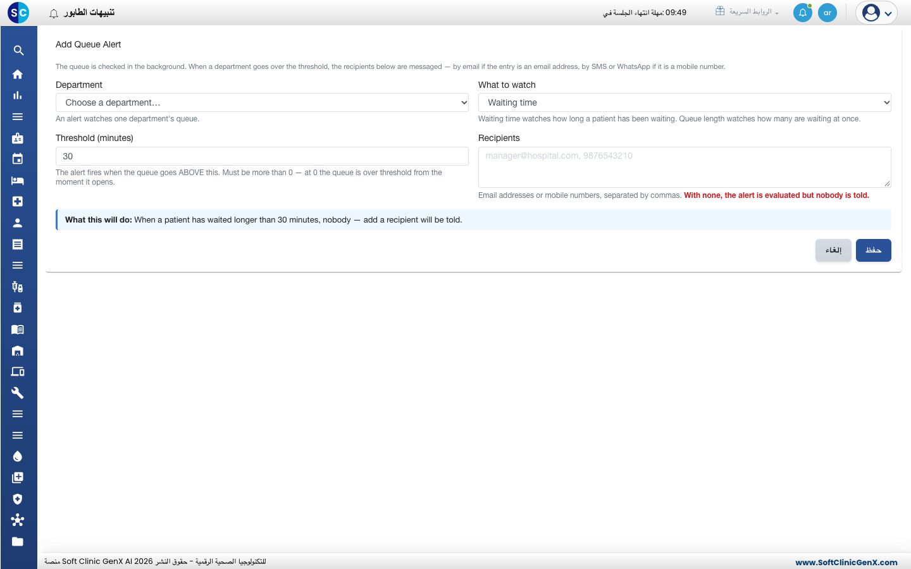Open the open-book icon in sidebar
This screenshot has width=911, height=569.
click(18, 329)
